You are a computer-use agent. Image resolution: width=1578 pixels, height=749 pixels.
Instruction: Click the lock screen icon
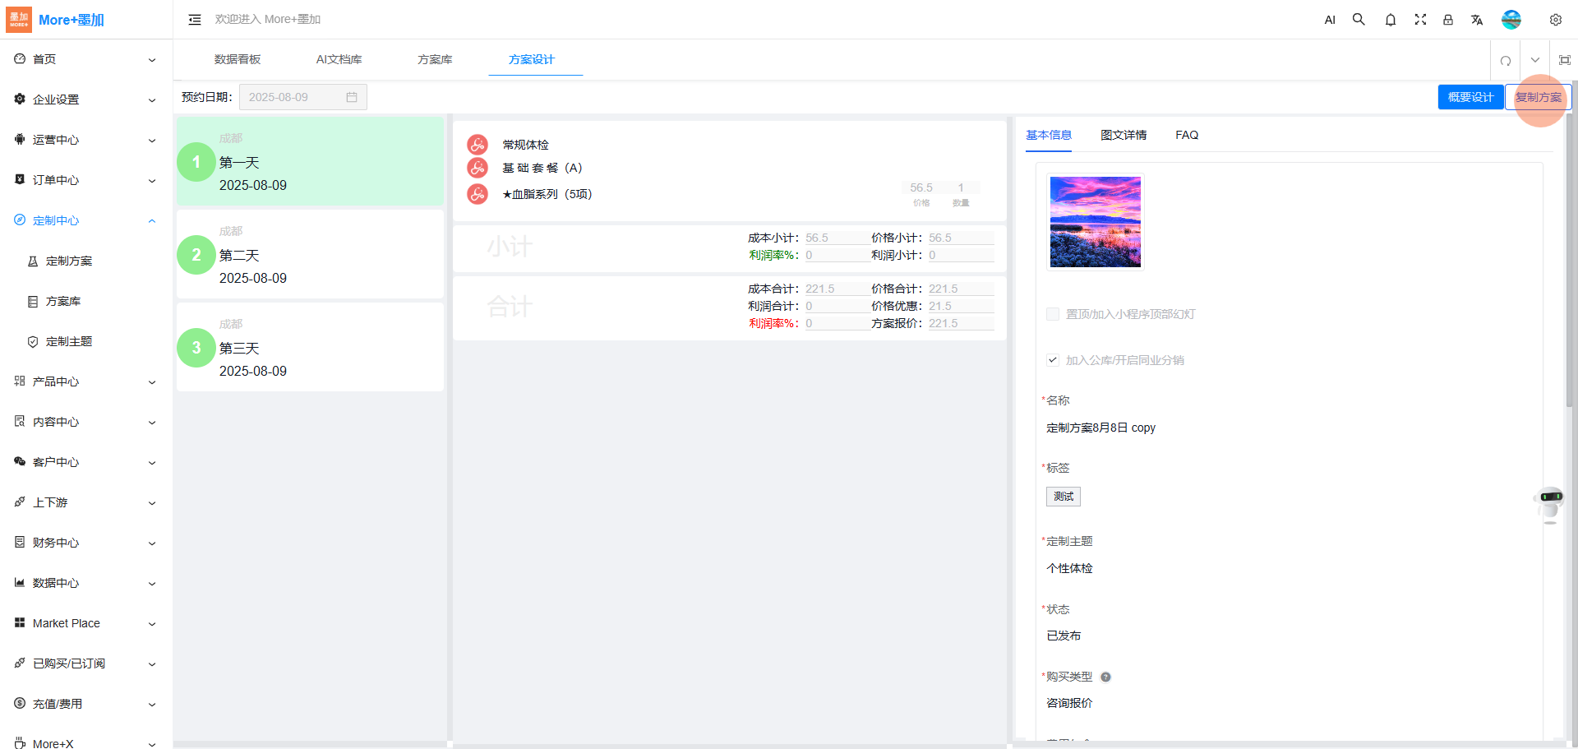point(1448,20)
